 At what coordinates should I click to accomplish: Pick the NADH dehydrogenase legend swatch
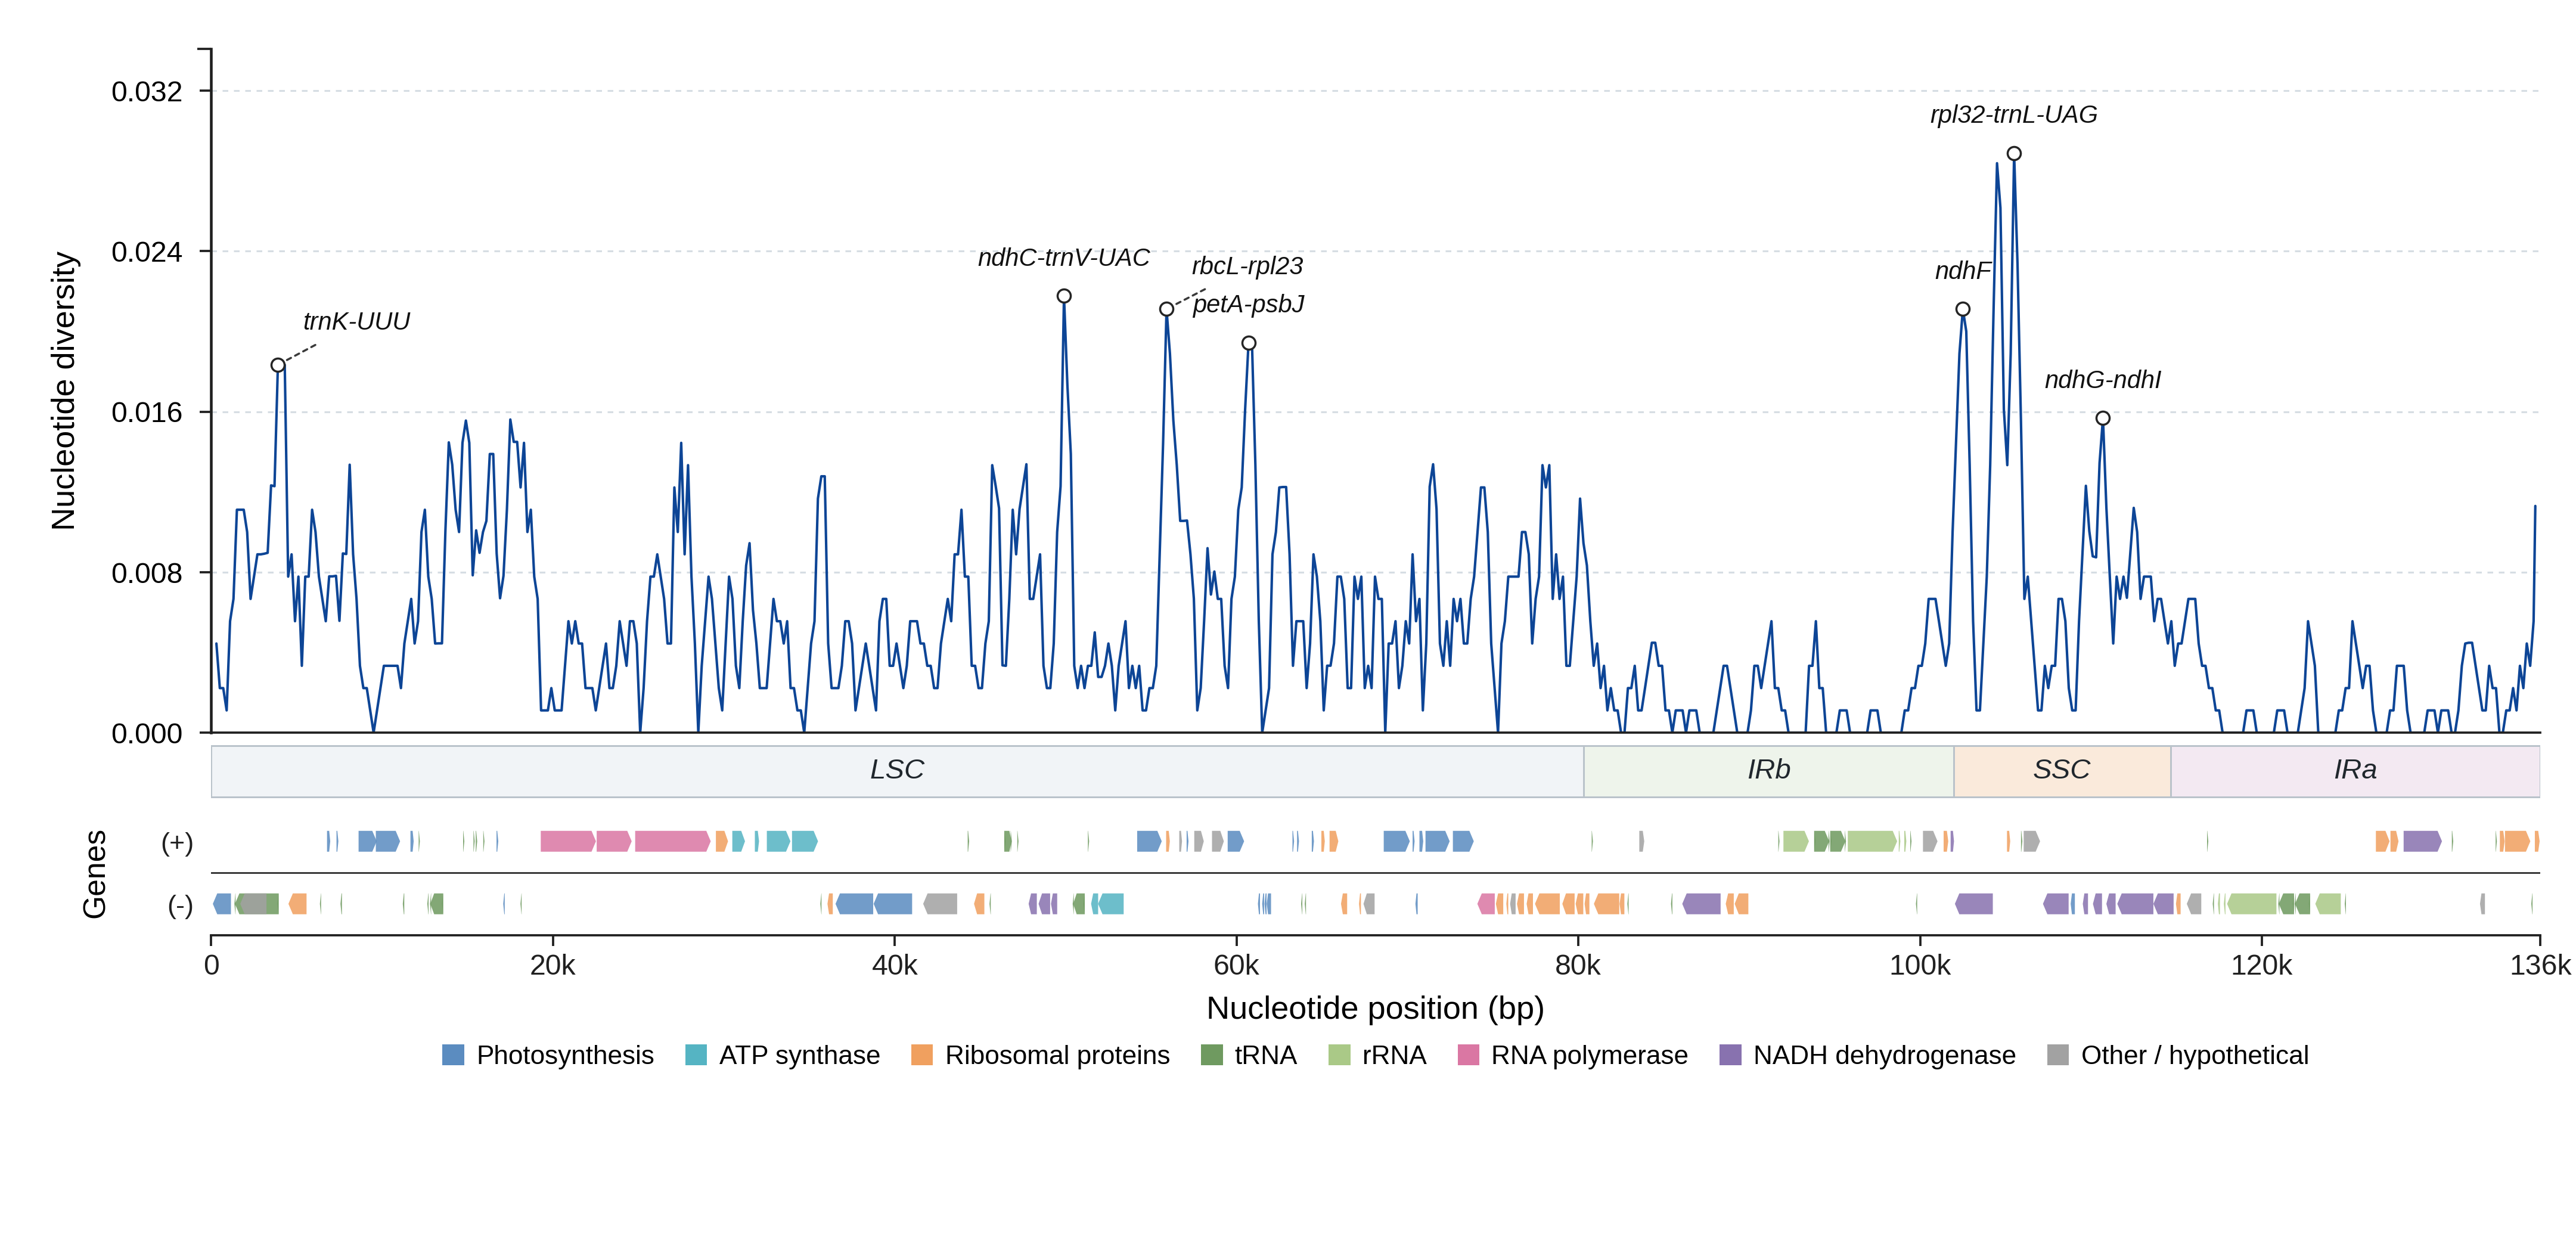(1730, 1055)
